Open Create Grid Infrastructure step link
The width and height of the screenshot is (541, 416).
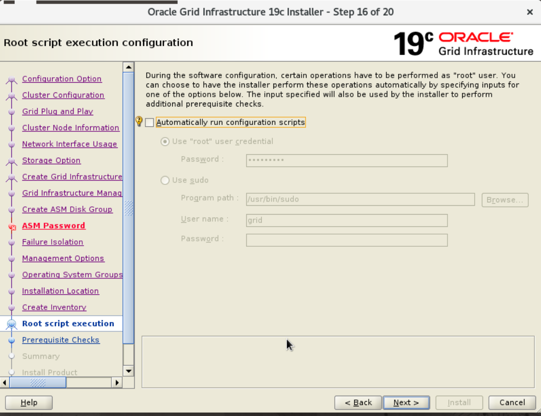72,177
